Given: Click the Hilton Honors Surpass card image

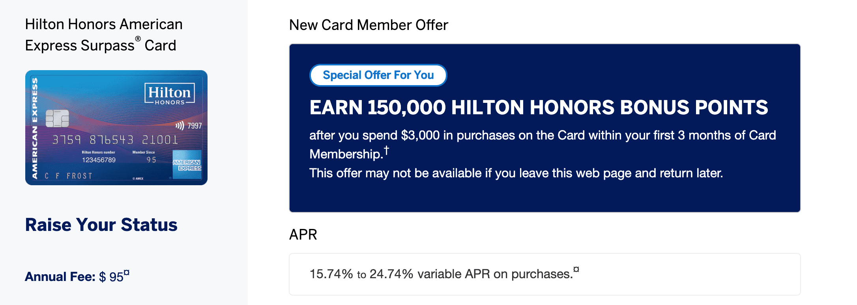Looking at the screenshot, I should pos(116,128).
